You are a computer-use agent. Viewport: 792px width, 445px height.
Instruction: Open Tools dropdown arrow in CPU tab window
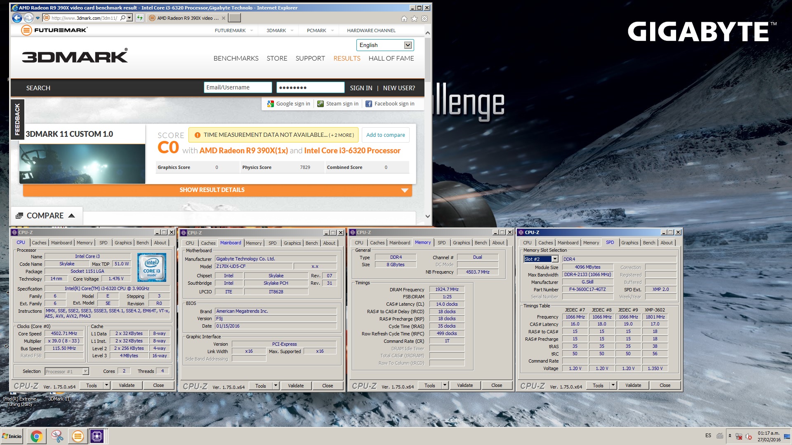[x=106, y=385]
